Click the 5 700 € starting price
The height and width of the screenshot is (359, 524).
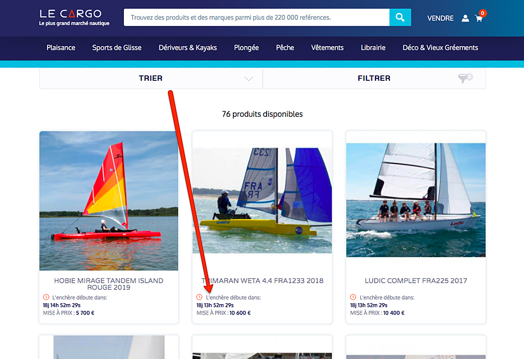(85, 313)
